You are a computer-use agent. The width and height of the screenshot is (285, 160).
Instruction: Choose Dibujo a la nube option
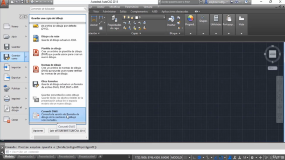(57, 38)
